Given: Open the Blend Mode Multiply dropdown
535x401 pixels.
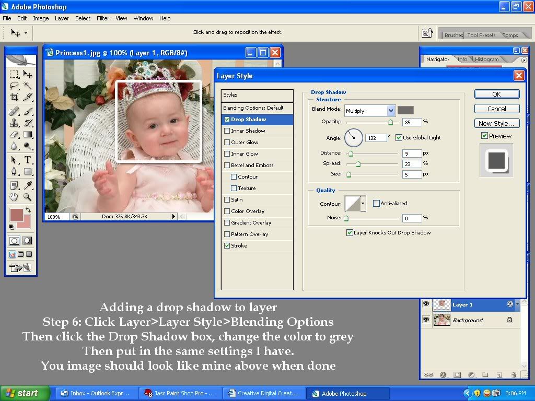Looking at the screenshot, I should (391, 111).
